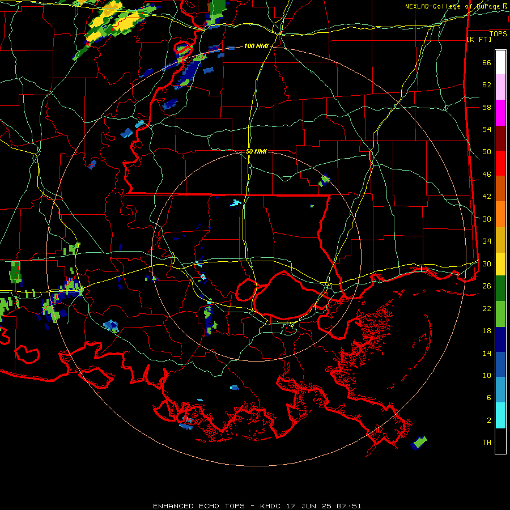Image resolution: width=510 pixels, height=510 pixels.
Task: Click the '22' legend value
Action: pyautogui.click(x=487, y=308)
